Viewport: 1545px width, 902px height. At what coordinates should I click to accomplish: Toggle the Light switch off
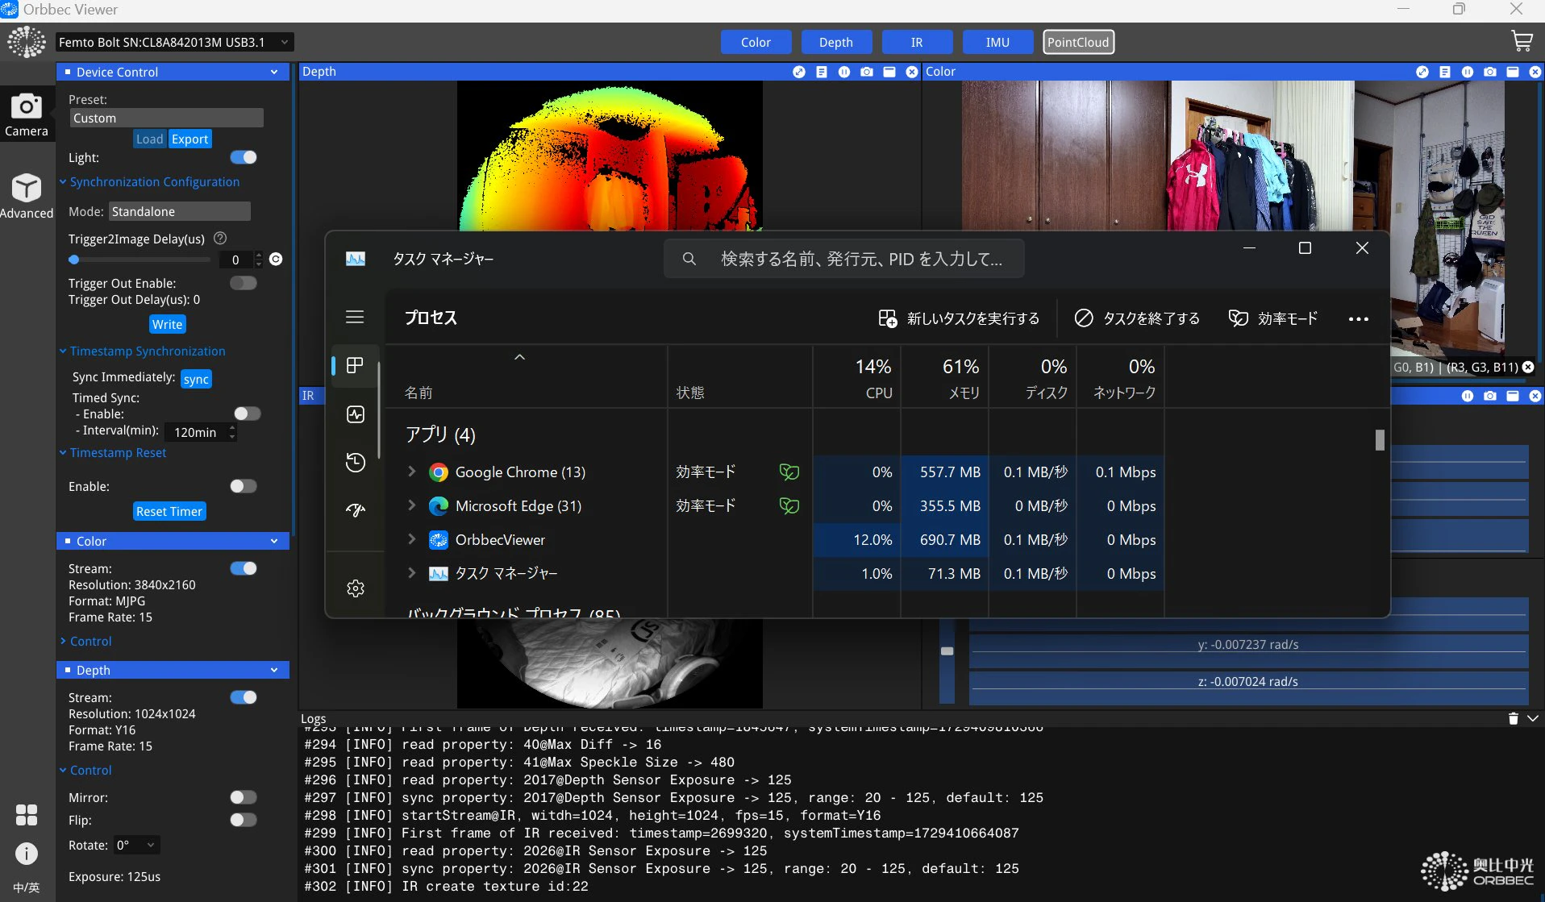click(244, 157)
